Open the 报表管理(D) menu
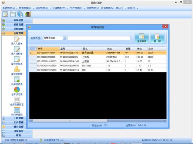This screenshot has width=193, height=144. (93, 8)
